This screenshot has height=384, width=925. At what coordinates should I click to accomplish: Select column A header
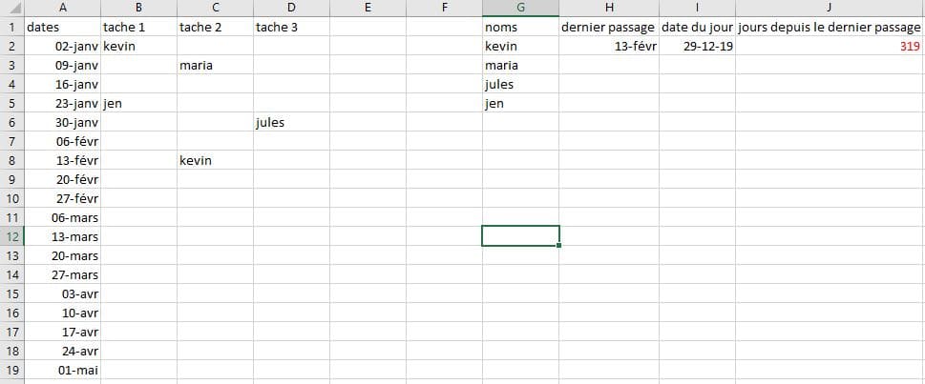click(x=61, y=9)
